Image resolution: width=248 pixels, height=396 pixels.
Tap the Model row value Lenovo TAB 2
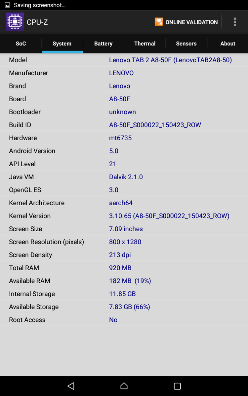point(170,60)
